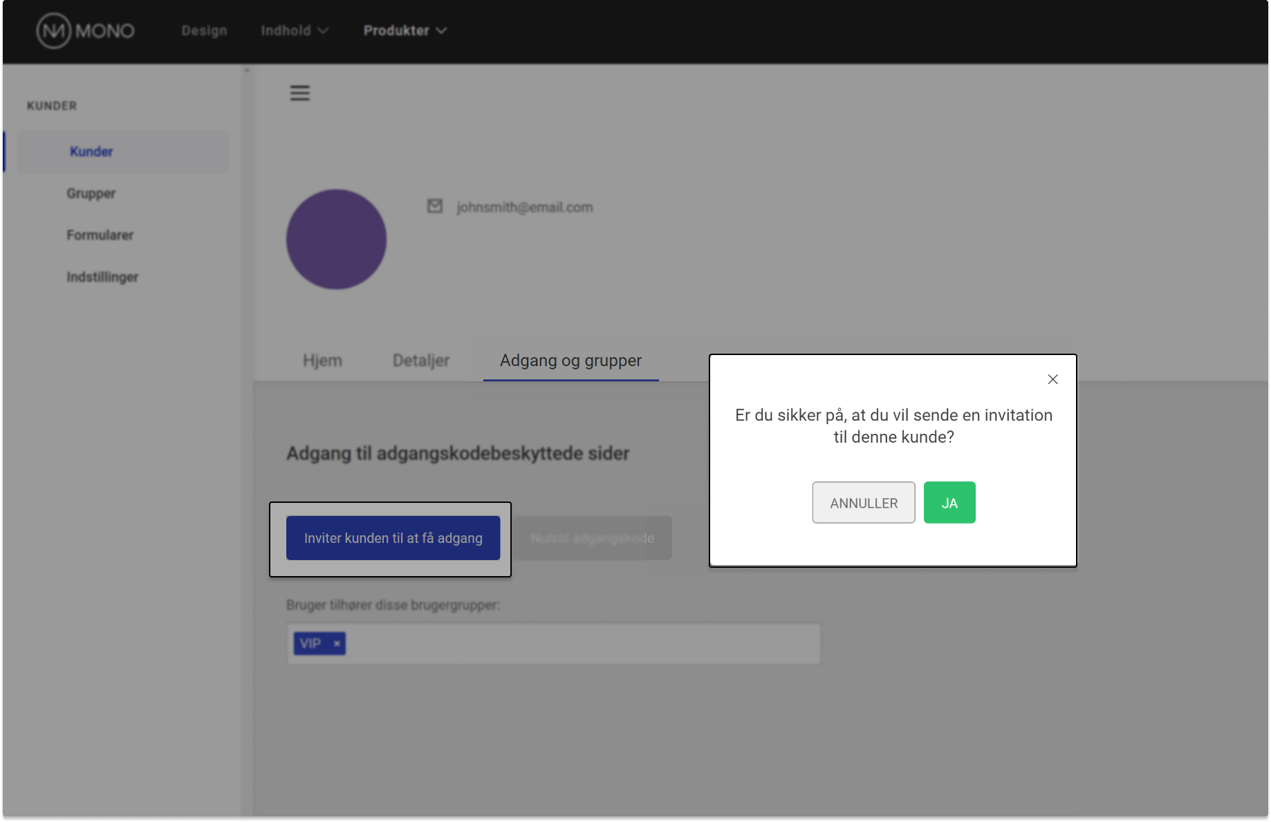Click the Mono logo icon
This screenshot has width=1271, height=822.
(x=53, y=31)
